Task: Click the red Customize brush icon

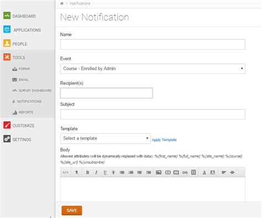Action: click(7, 125)
